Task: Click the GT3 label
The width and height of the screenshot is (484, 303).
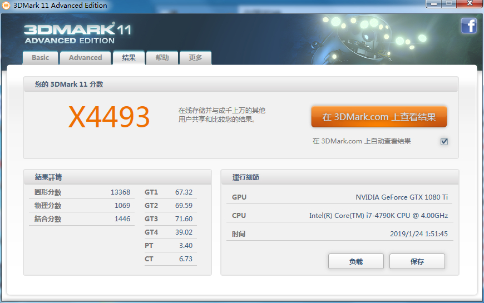Action: [x=151, y=218]
